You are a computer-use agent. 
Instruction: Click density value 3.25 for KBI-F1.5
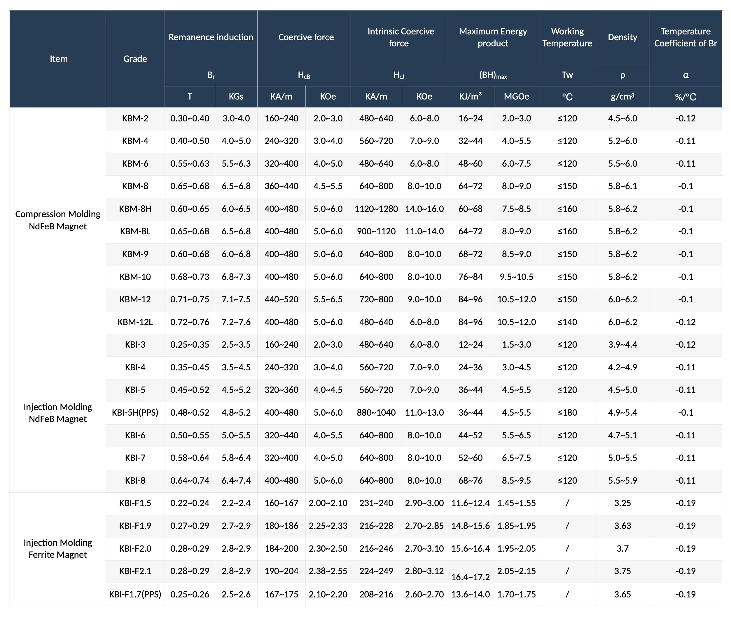622,503
